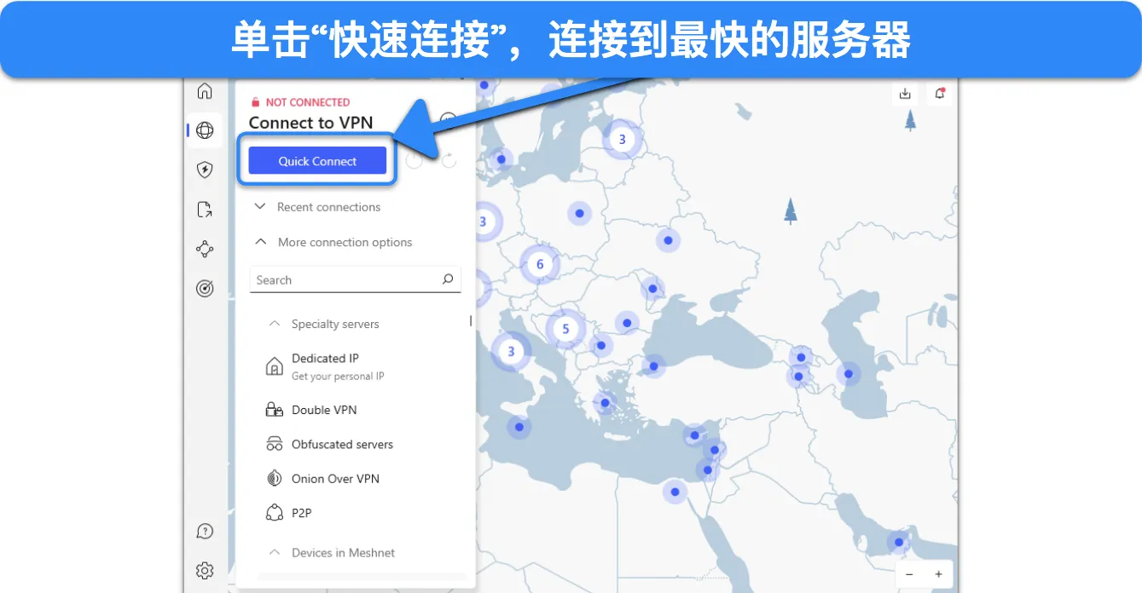Select the server dot by the Caspian Sea
The width and height of the screenshot is (1142, 593).
(x=849, y=373)
